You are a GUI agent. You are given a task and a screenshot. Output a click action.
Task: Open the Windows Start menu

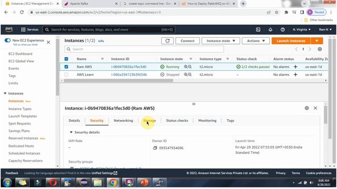7,183
